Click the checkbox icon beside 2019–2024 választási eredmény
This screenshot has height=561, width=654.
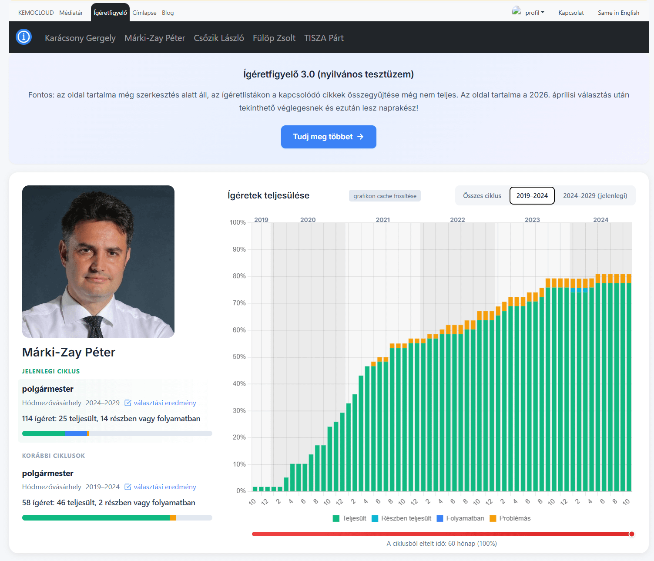click(x=128, y=487)
